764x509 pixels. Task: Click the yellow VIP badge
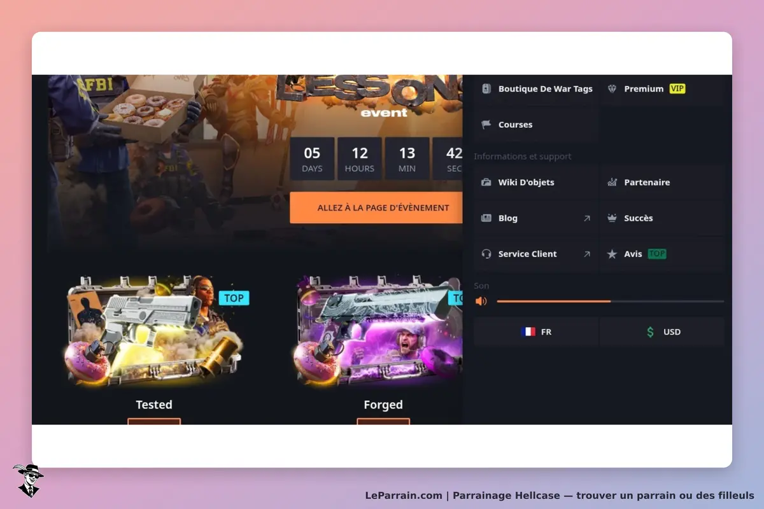[677, 89]
